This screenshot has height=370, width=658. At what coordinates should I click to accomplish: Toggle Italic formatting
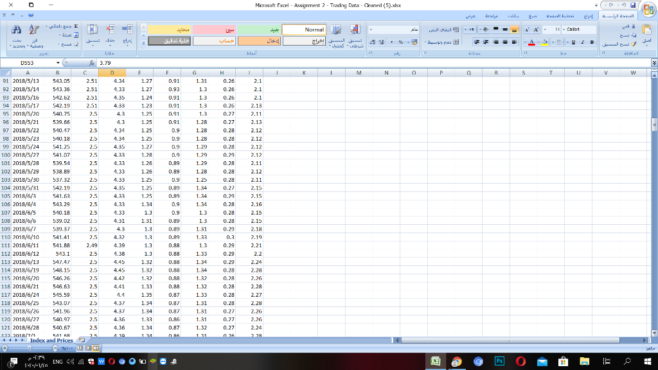click(582, 42)
